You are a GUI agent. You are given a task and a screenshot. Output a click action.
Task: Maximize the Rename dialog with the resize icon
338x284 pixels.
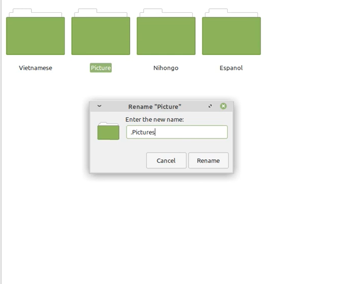(x=210, y=106)
